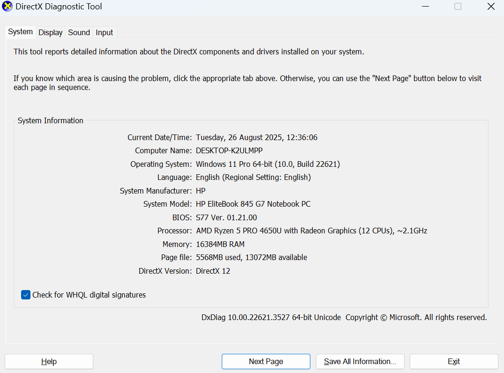504x373 pixels.
Task: Click the DirectX icon in title bar
Action: point(8,7)
